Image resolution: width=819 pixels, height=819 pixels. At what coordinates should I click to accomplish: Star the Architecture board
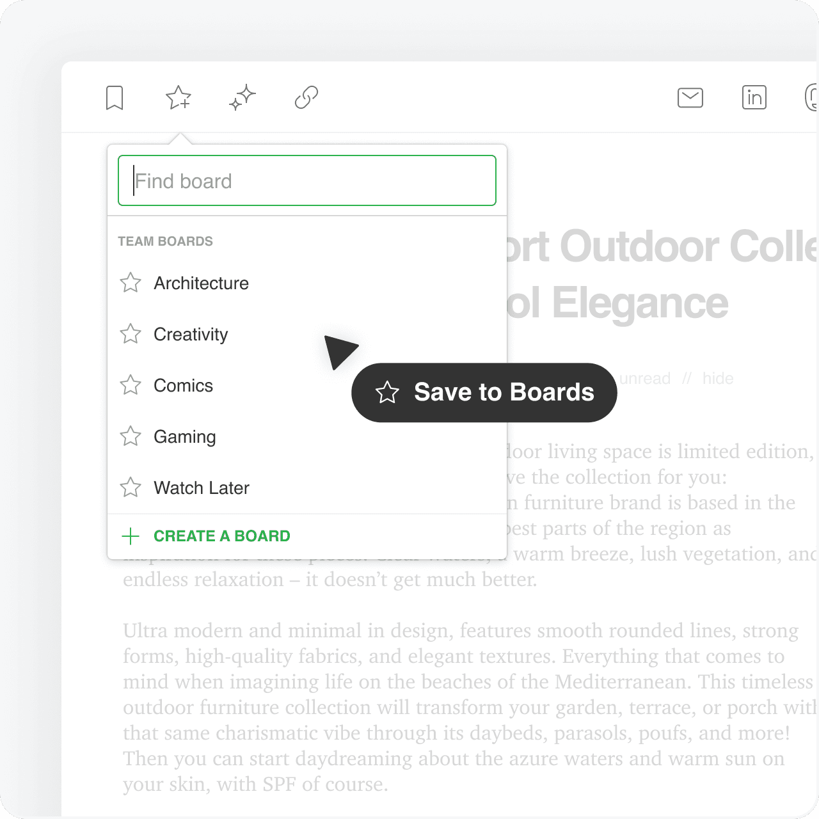131,283
